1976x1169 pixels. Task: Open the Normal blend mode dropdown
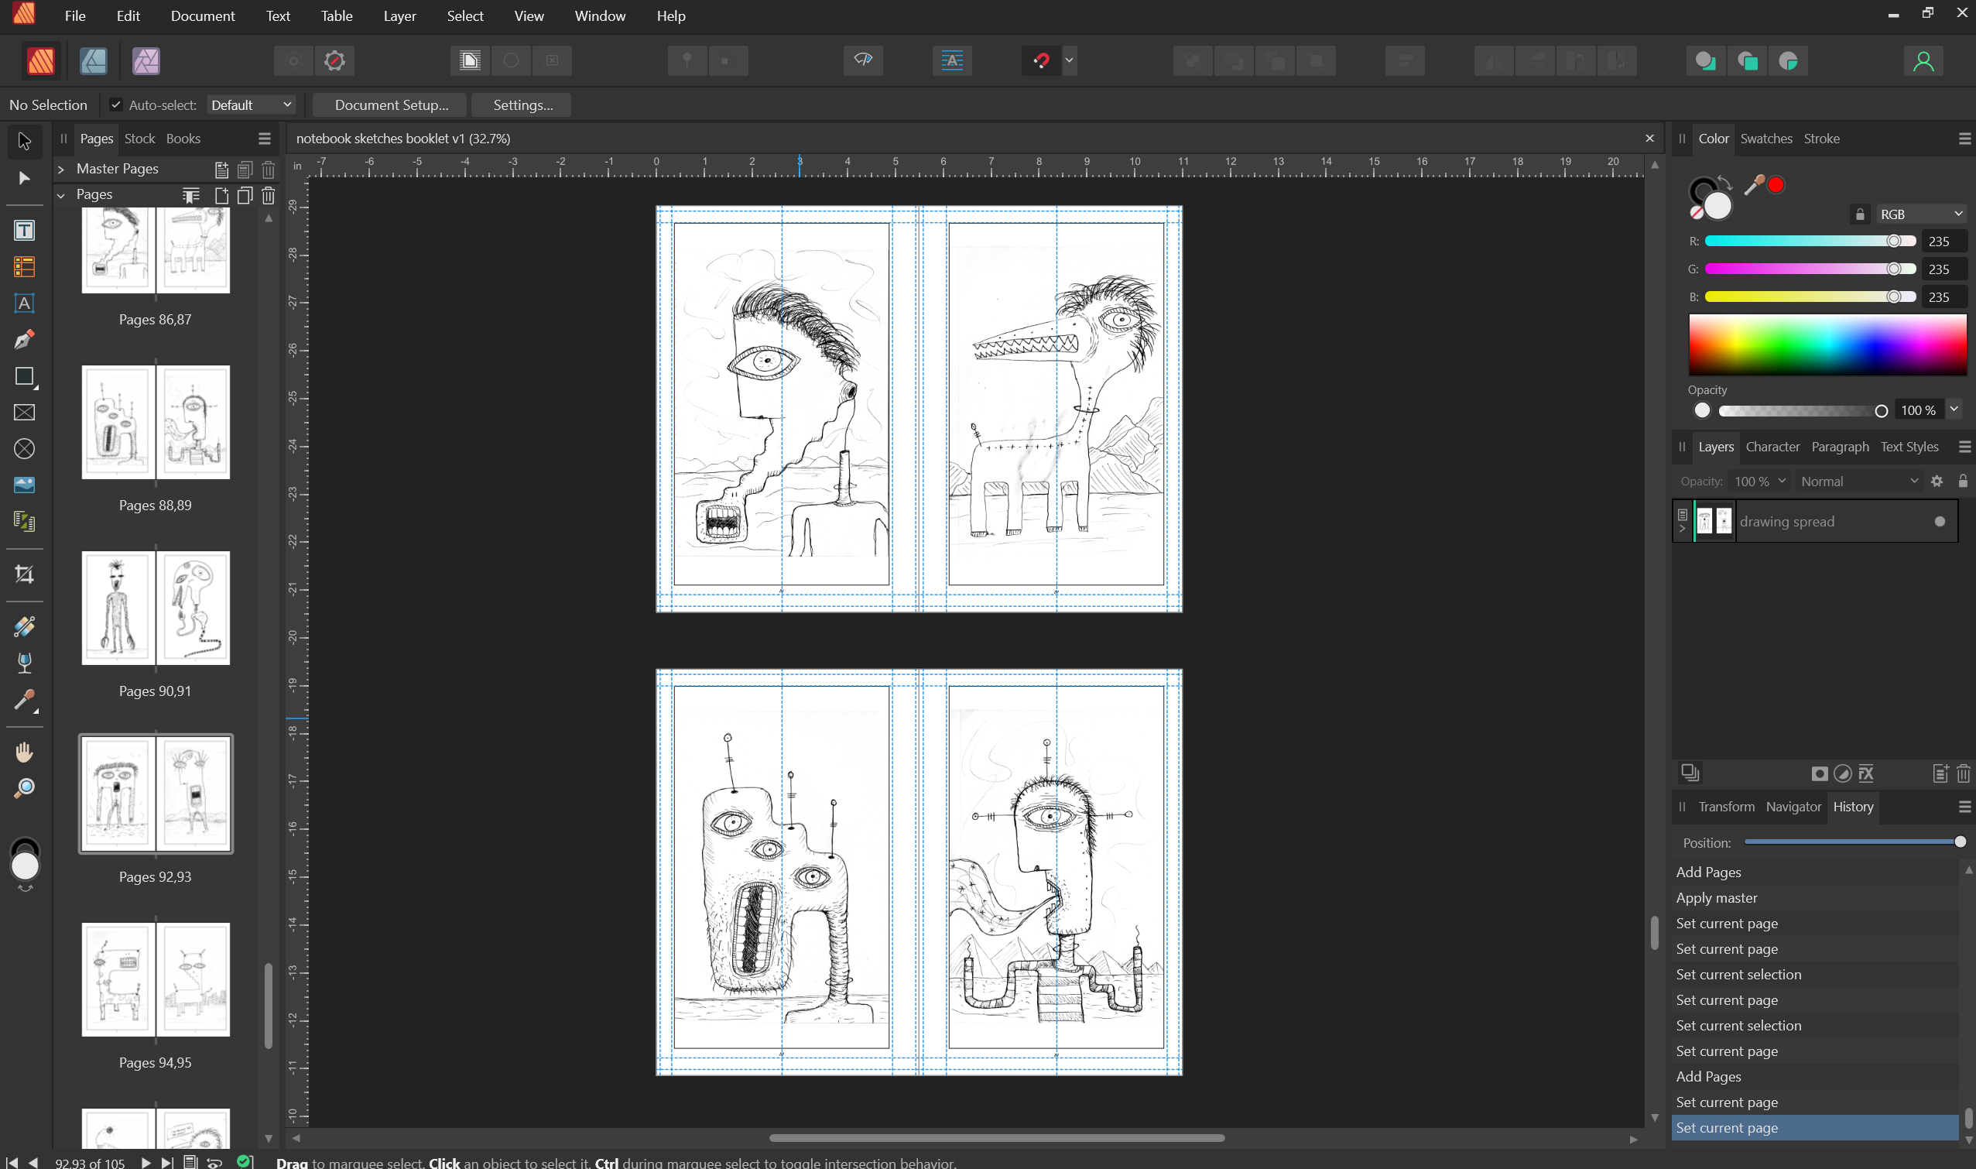(x=1858, y=482)
